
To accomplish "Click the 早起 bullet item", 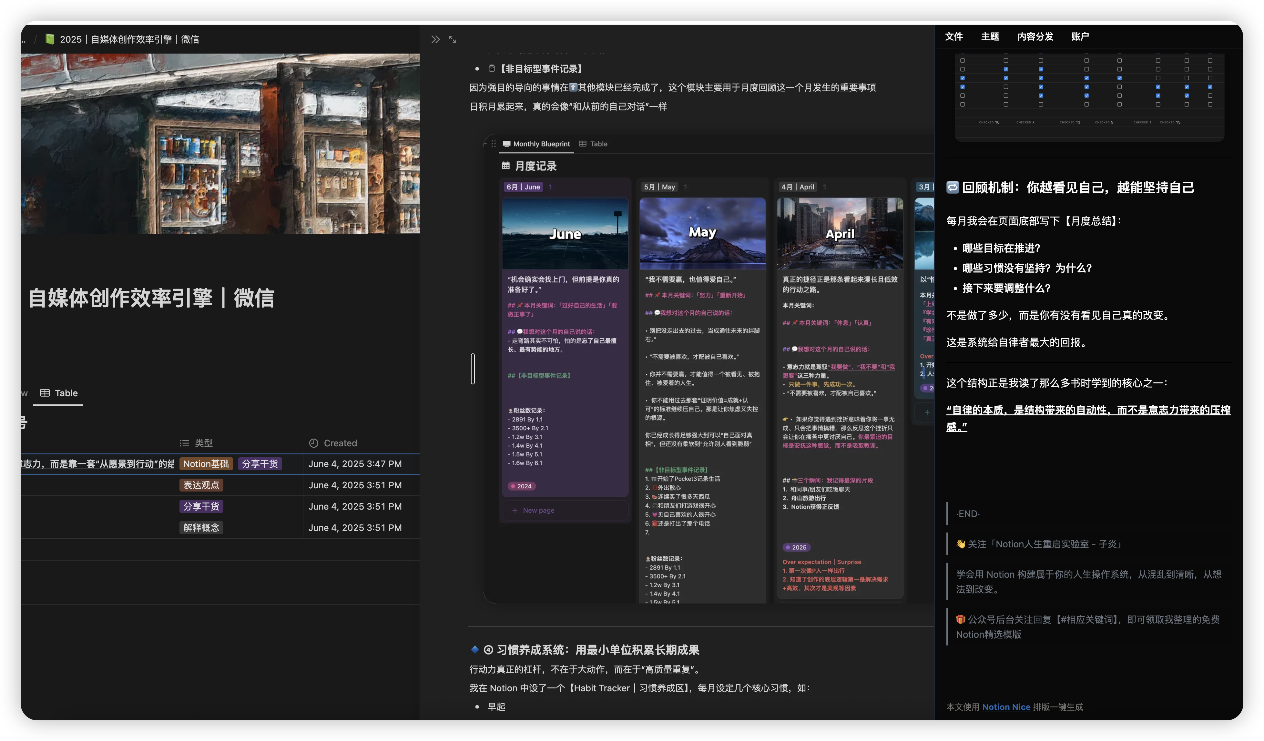I will (496, 707).
